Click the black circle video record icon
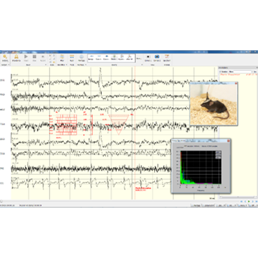This screenshot has height=258, width=258. coord(148,57)
